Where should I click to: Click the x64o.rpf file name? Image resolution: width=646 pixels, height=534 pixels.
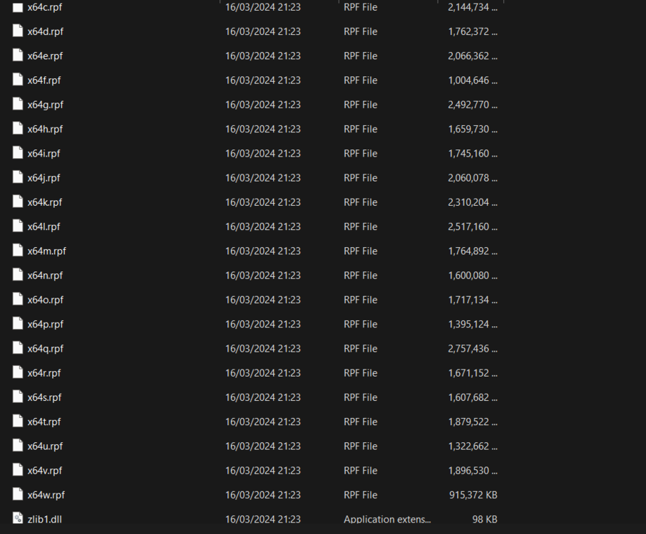click(45, 300)
